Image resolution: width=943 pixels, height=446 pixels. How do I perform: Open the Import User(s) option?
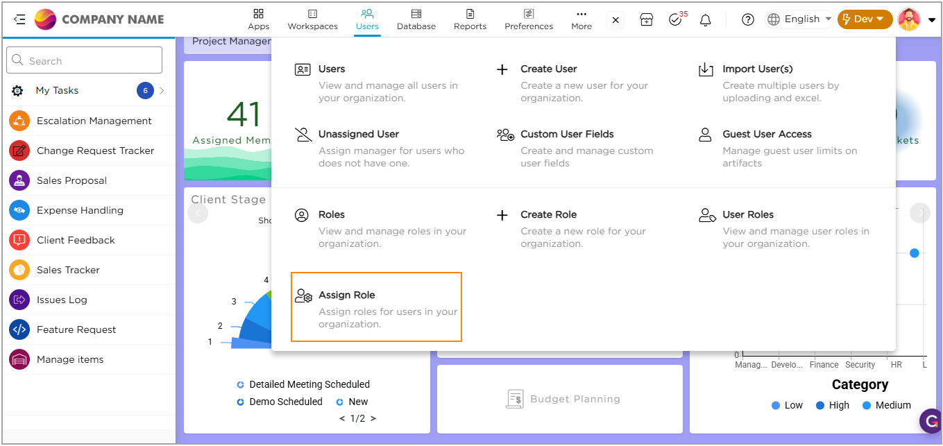tap(757, 69)
